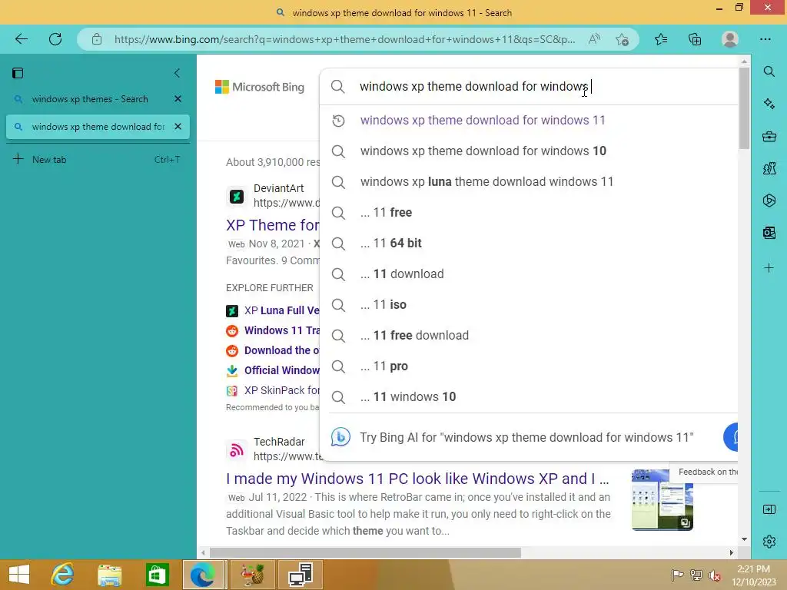Image resolution: width=787 pixels, height=590 pixels.
Task: Open Read aloud from the address bar
Action: click(594, 39)
